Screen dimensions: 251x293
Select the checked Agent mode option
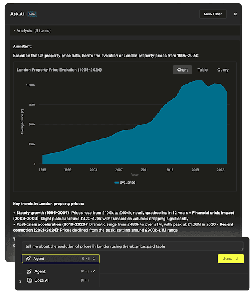click(61, 271)
